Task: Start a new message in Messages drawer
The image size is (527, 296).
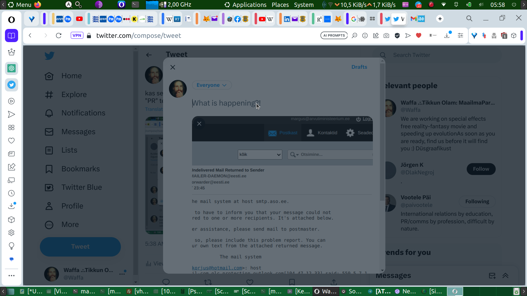Action: (x=492, y=276)
